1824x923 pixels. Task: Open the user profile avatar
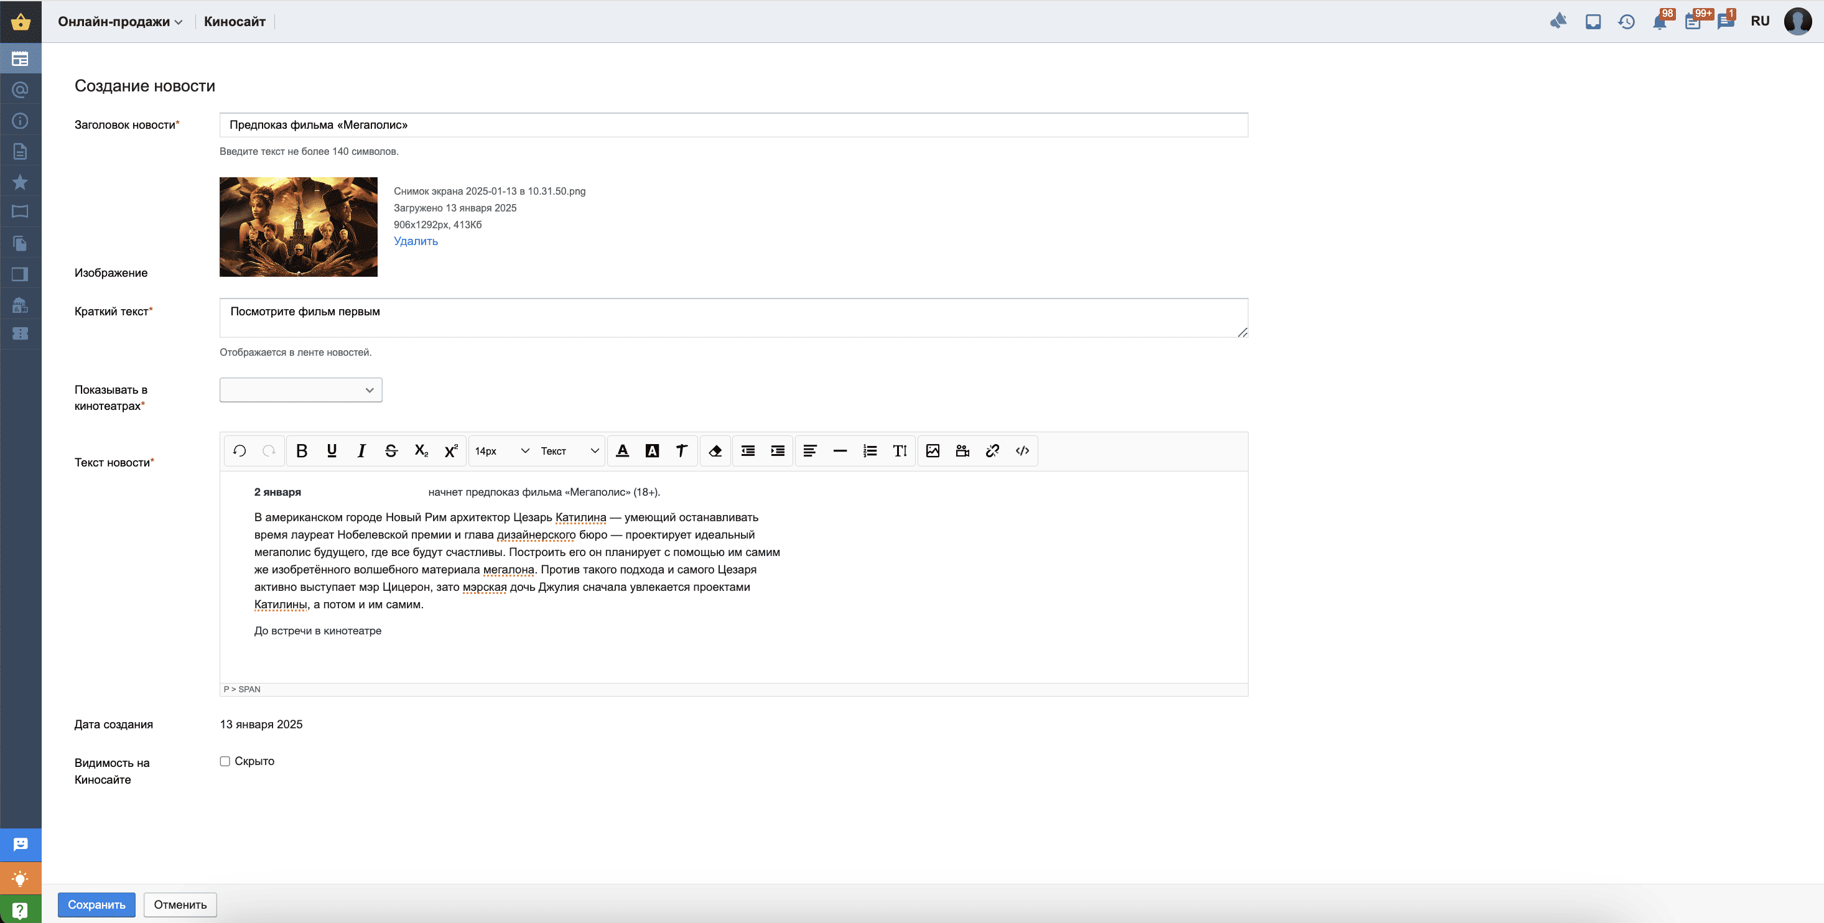1798,21
